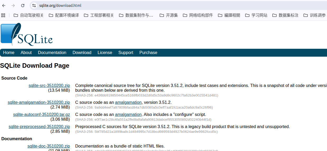Open the 开源集 bookmark folder
The width and height of the screenshot is (327, 151).
pos(169,15)
